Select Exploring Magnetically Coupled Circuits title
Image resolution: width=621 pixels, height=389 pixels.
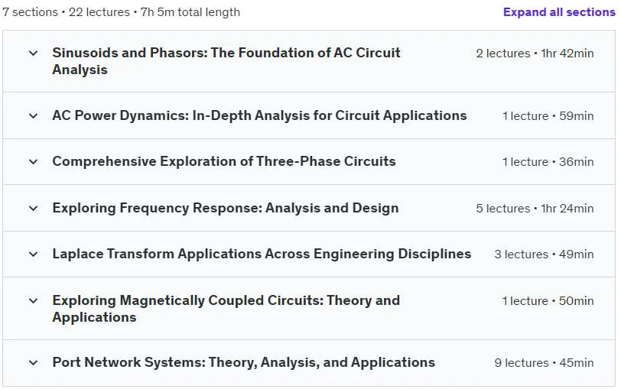(x=226, y=309)
